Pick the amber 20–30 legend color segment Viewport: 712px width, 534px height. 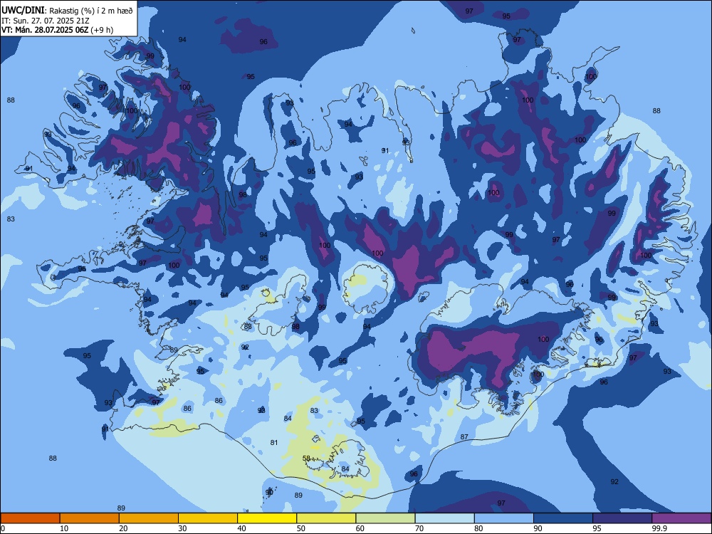149,518
